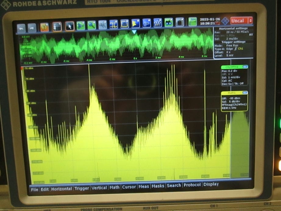Click the FFT toolbar icon
Image resolution: width=281 pixels, height=211 pixels.
158,23
